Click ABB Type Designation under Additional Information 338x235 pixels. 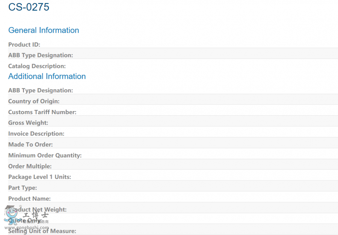[x=41, y=90]
